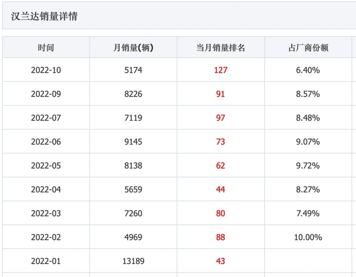The height and width of the screenshot is (277, 356).
Task: Select the 2022-07 date cell
Action: 46,118
